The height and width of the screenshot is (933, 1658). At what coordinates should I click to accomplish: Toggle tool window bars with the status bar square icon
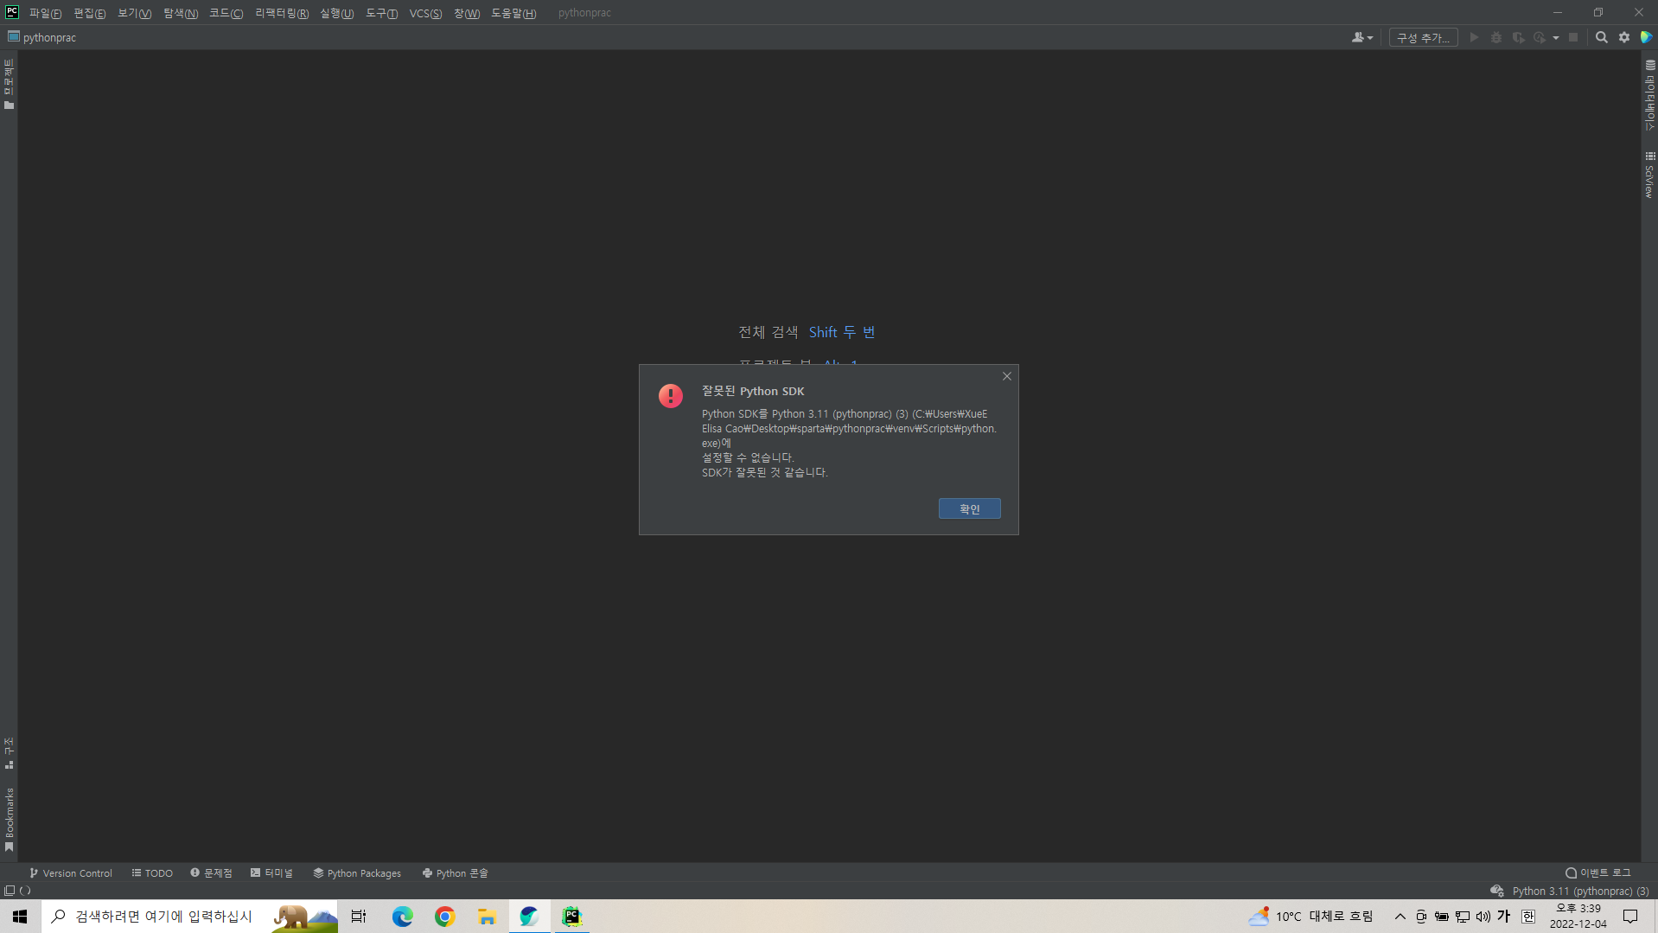pos(10,891)
